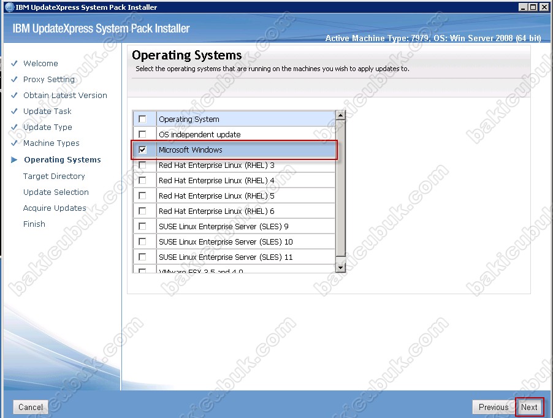Click 'Red Hat Enterprise Linux (RHEL) 6' text

(x=216, y=211)
